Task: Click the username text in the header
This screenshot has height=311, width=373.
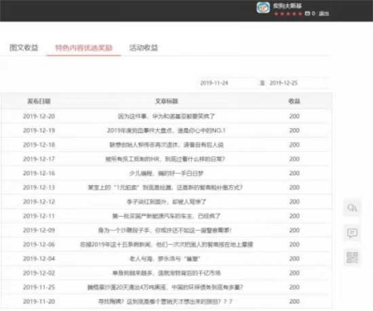Action: point(288,5)
